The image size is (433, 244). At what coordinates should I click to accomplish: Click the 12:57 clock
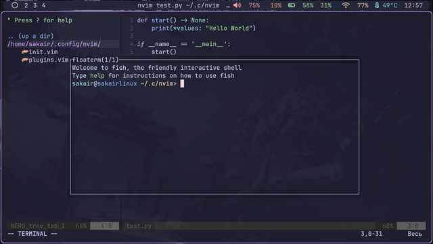(x=413, y=5)
